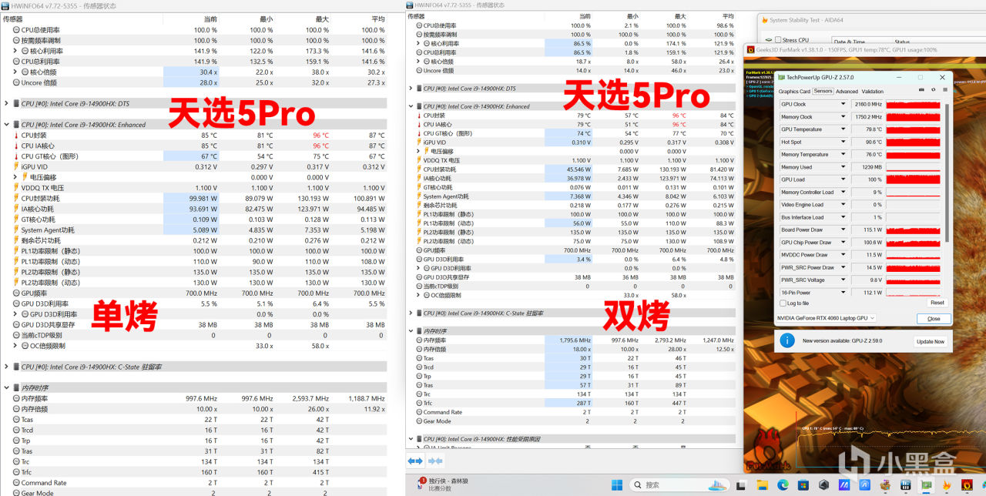Screen dimensions: 986x496
Task: Click the thermometer icon beside CPU IA核心 in 双烤 window
Action: 418,124
